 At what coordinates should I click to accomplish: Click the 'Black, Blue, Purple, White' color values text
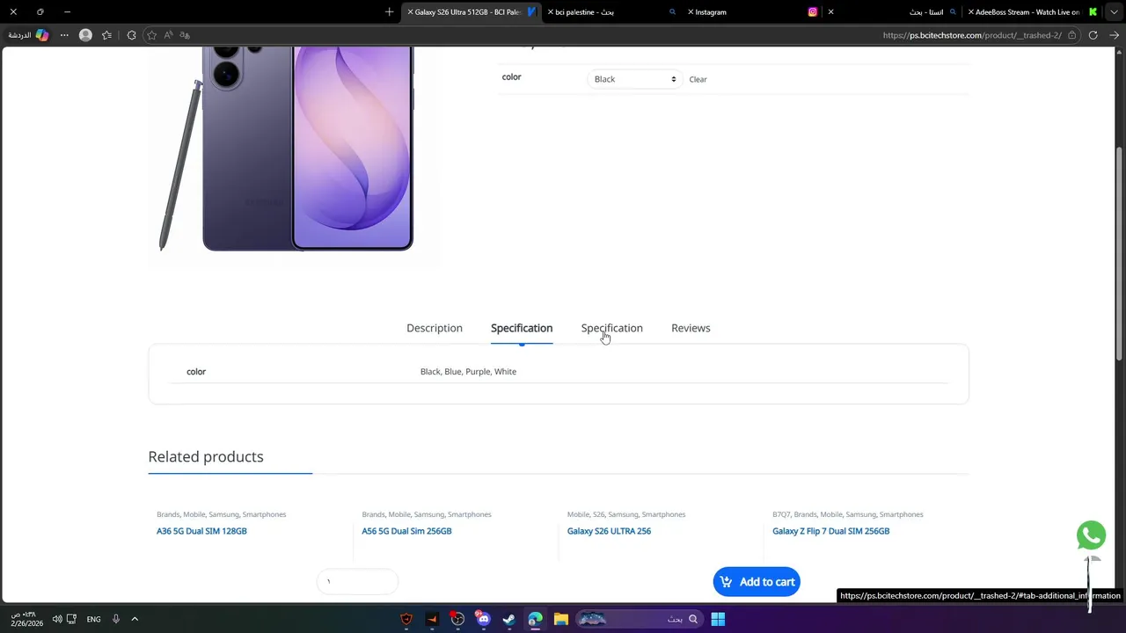[x=468, y=372]
